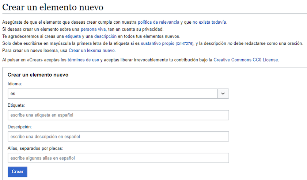Click the 'etiqueta' link in the intro text
The width and height of the screenshot is (307, 180).
(73, 36)
